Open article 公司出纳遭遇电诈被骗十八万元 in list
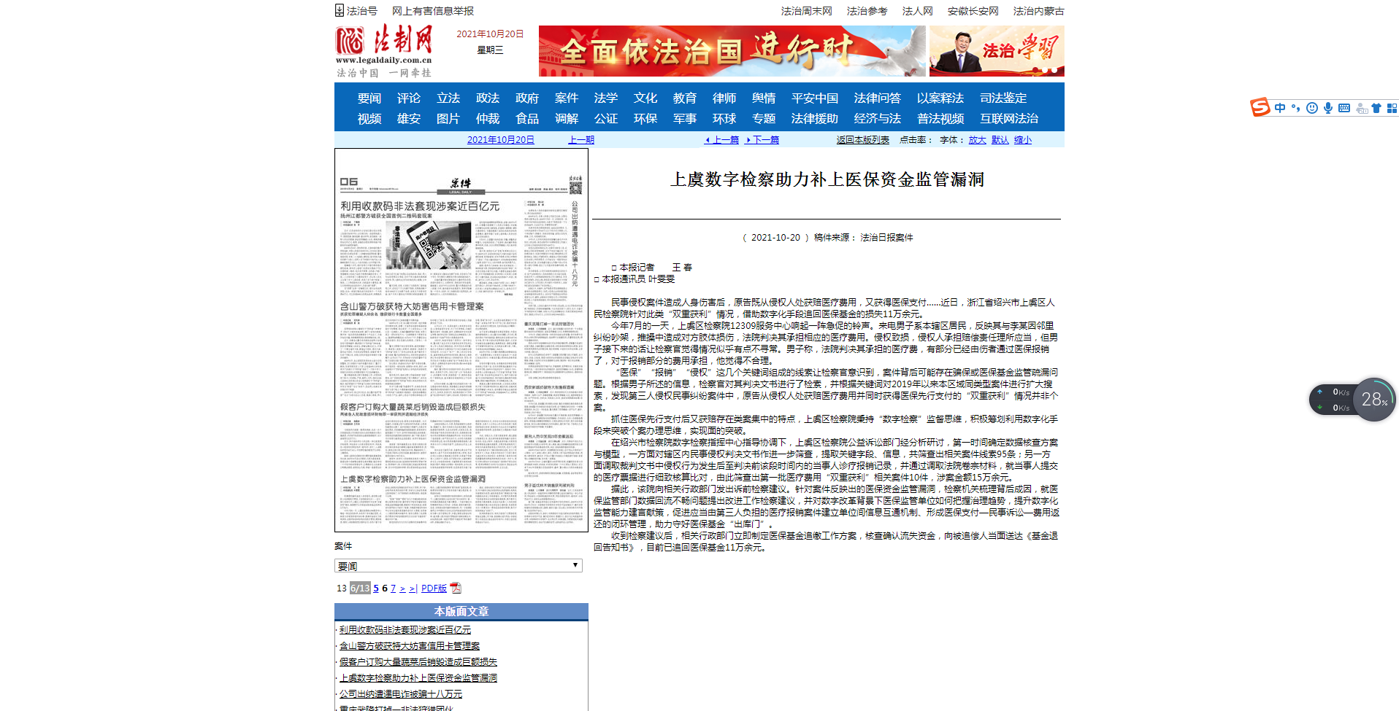This screenshot has height=711, width=1399. (x=401, y=694)
